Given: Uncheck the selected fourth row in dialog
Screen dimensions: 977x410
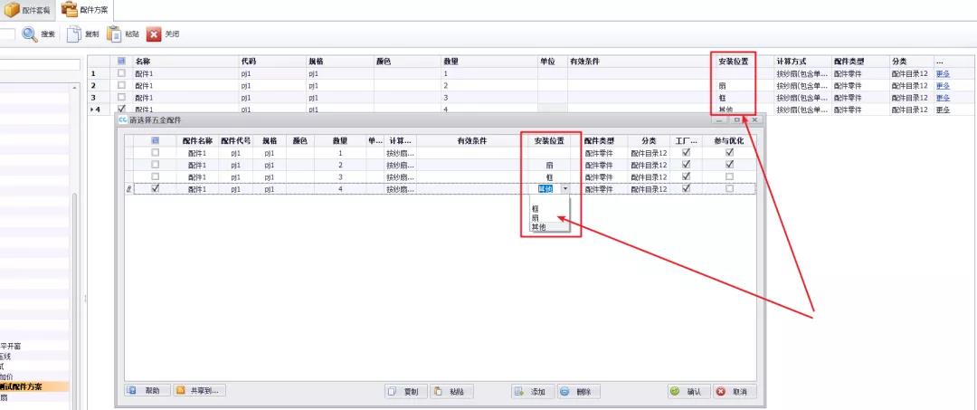Looking at the screenshot, I should [x=156, y=189].
